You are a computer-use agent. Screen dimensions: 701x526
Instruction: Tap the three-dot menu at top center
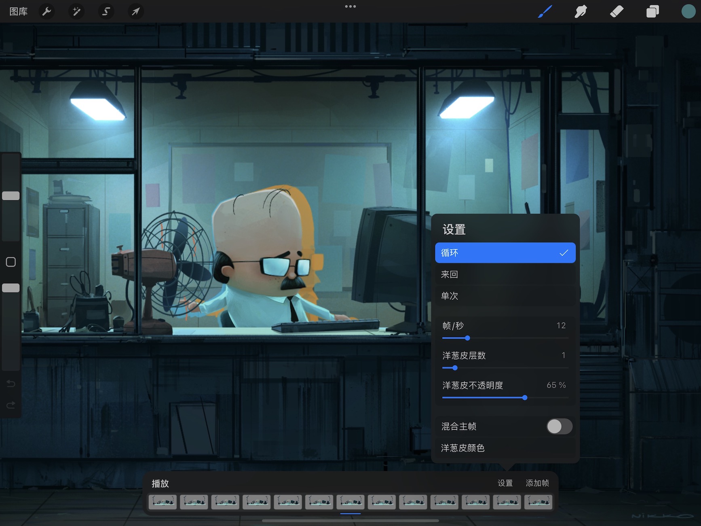click(x=350, y=6)
